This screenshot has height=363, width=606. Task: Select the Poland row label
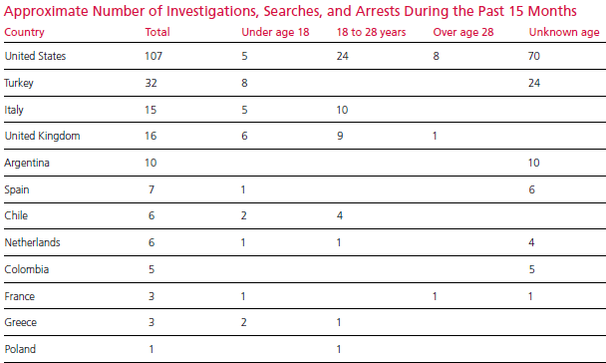click(20, 349)
